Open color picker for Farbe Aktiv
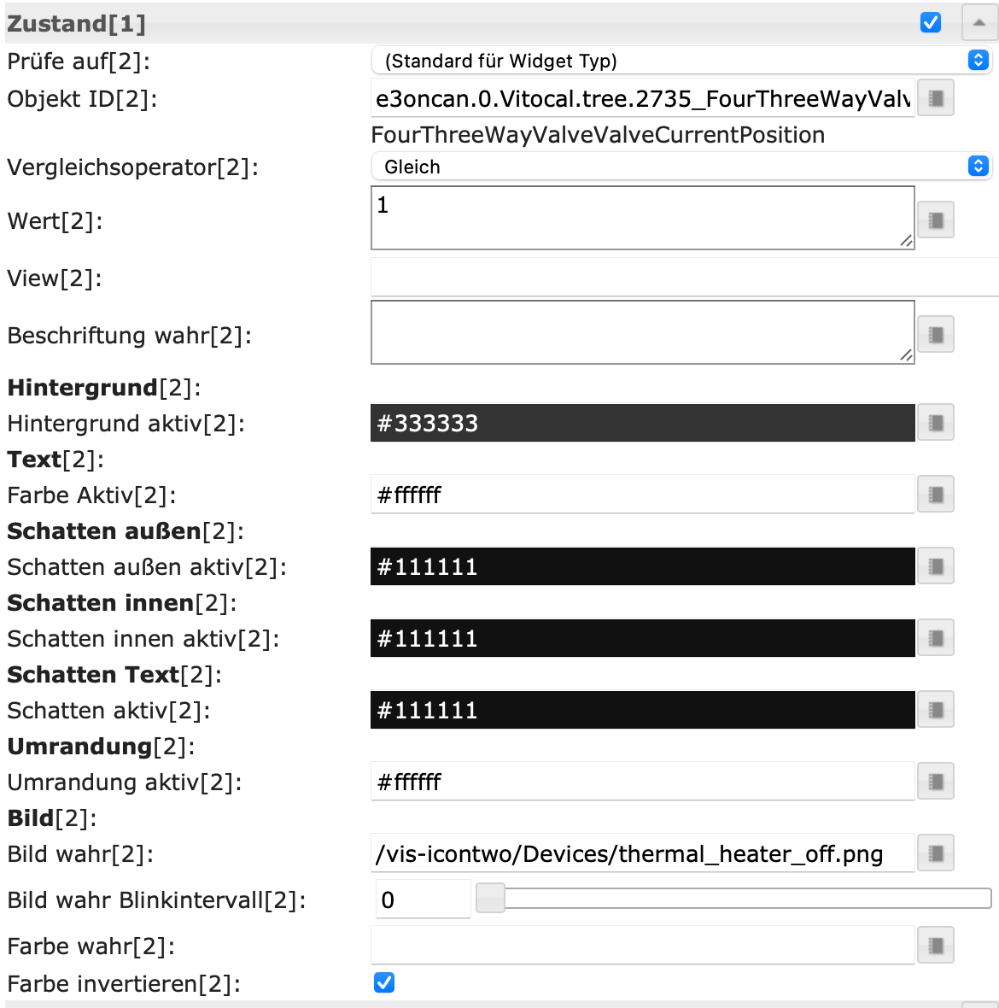 click(935, 495)
